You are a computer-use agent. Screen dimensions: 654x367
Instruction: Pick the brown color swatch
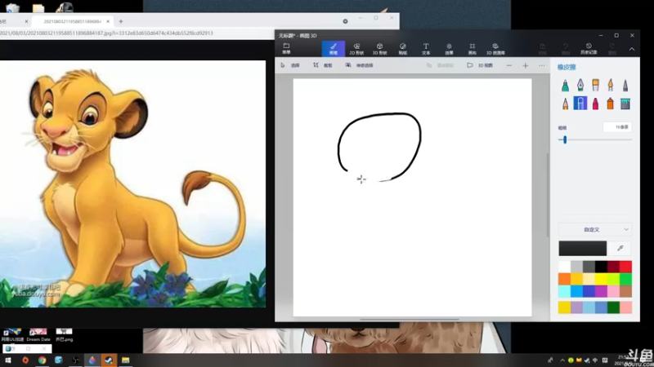[x=625, y=292]
